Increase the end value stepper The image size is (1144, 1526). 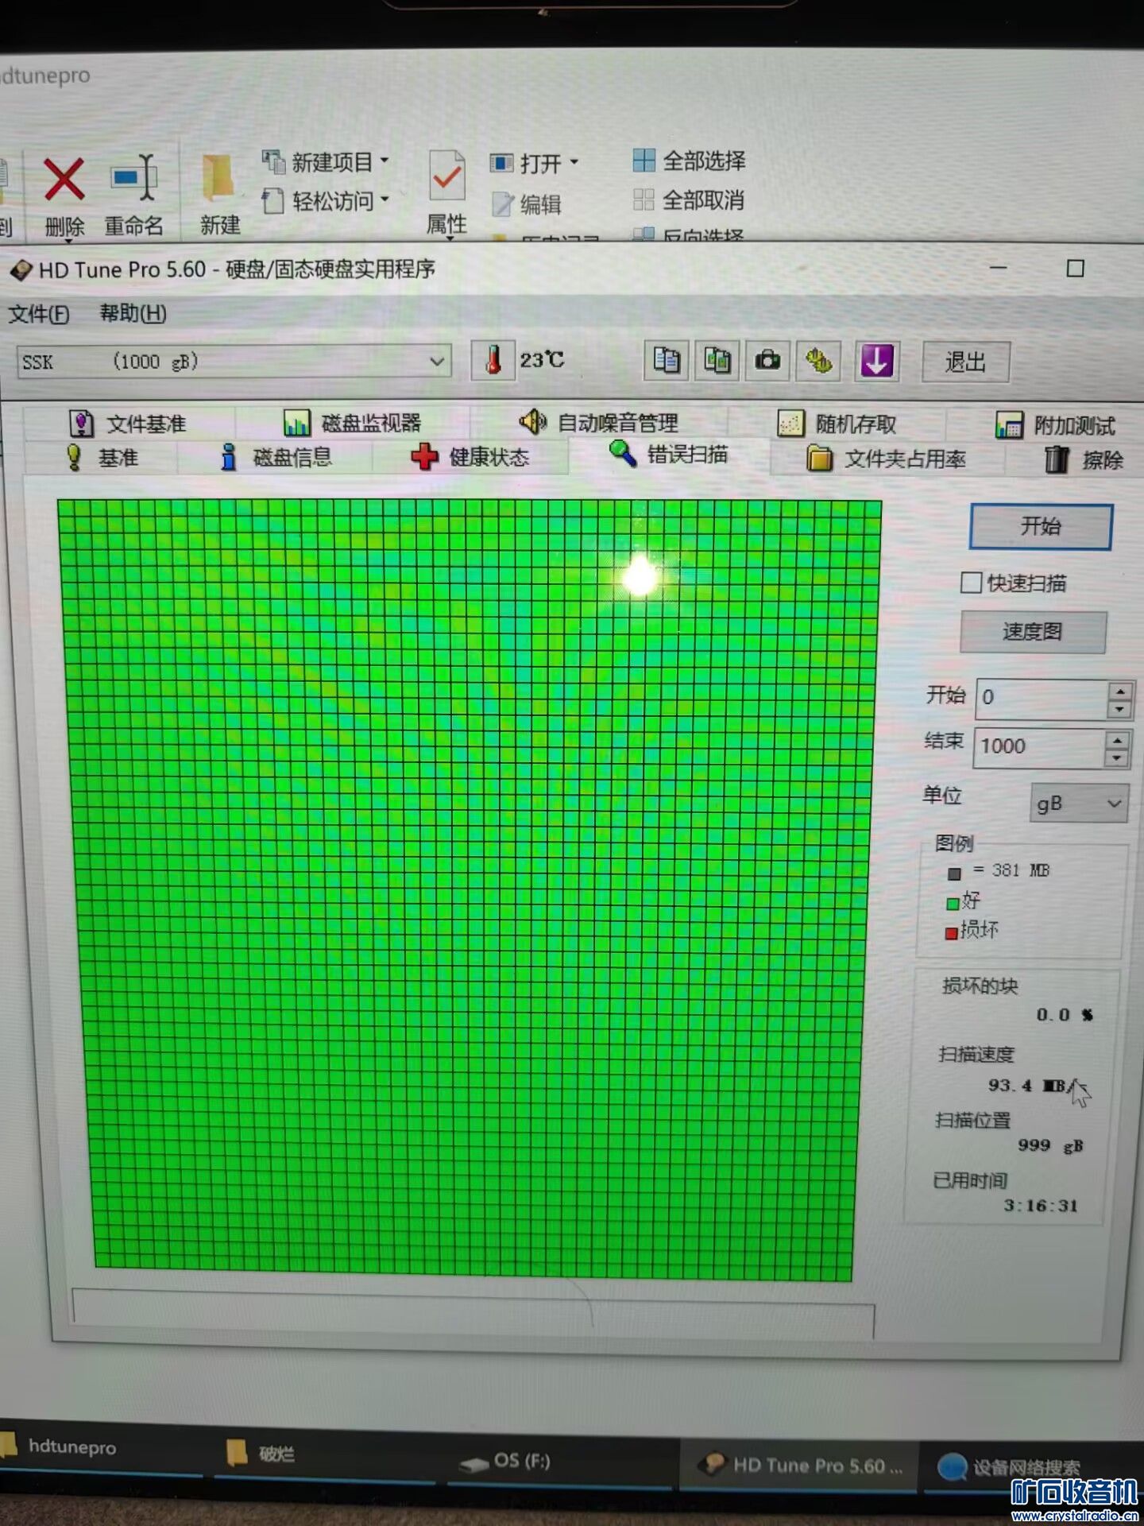click(x=1117, y=740)
